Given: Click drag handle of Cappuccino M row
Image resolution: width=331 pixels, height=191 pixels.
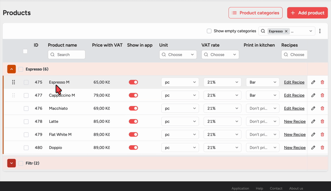Looking at the screenshot, I should pos(14,95).
